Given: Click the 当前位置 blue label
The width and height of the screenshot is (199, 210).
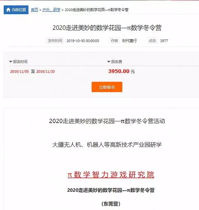Looking at the screenshot, I should (x=16, y=10).
